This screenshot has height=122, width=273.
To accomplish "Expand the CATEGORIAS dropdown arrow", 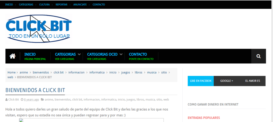I will (79, 54).
